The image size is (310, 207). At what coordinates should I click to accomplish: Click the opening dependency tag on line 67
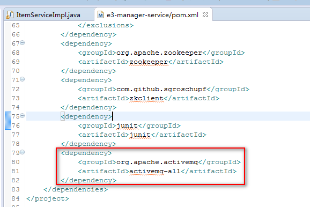[86, 43]
